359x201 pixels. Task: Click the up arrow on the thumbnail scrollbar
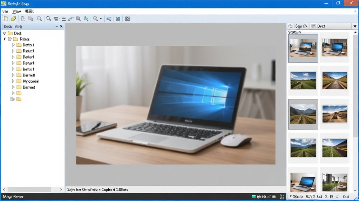coord(355,32)
